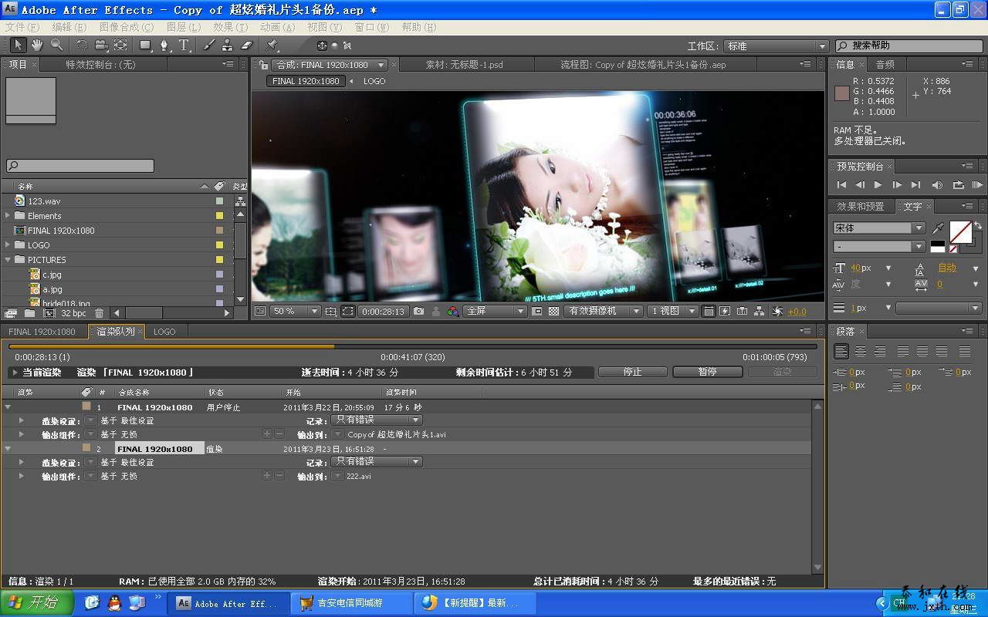Expand the 当前渲染 current render details

(14, 373)
